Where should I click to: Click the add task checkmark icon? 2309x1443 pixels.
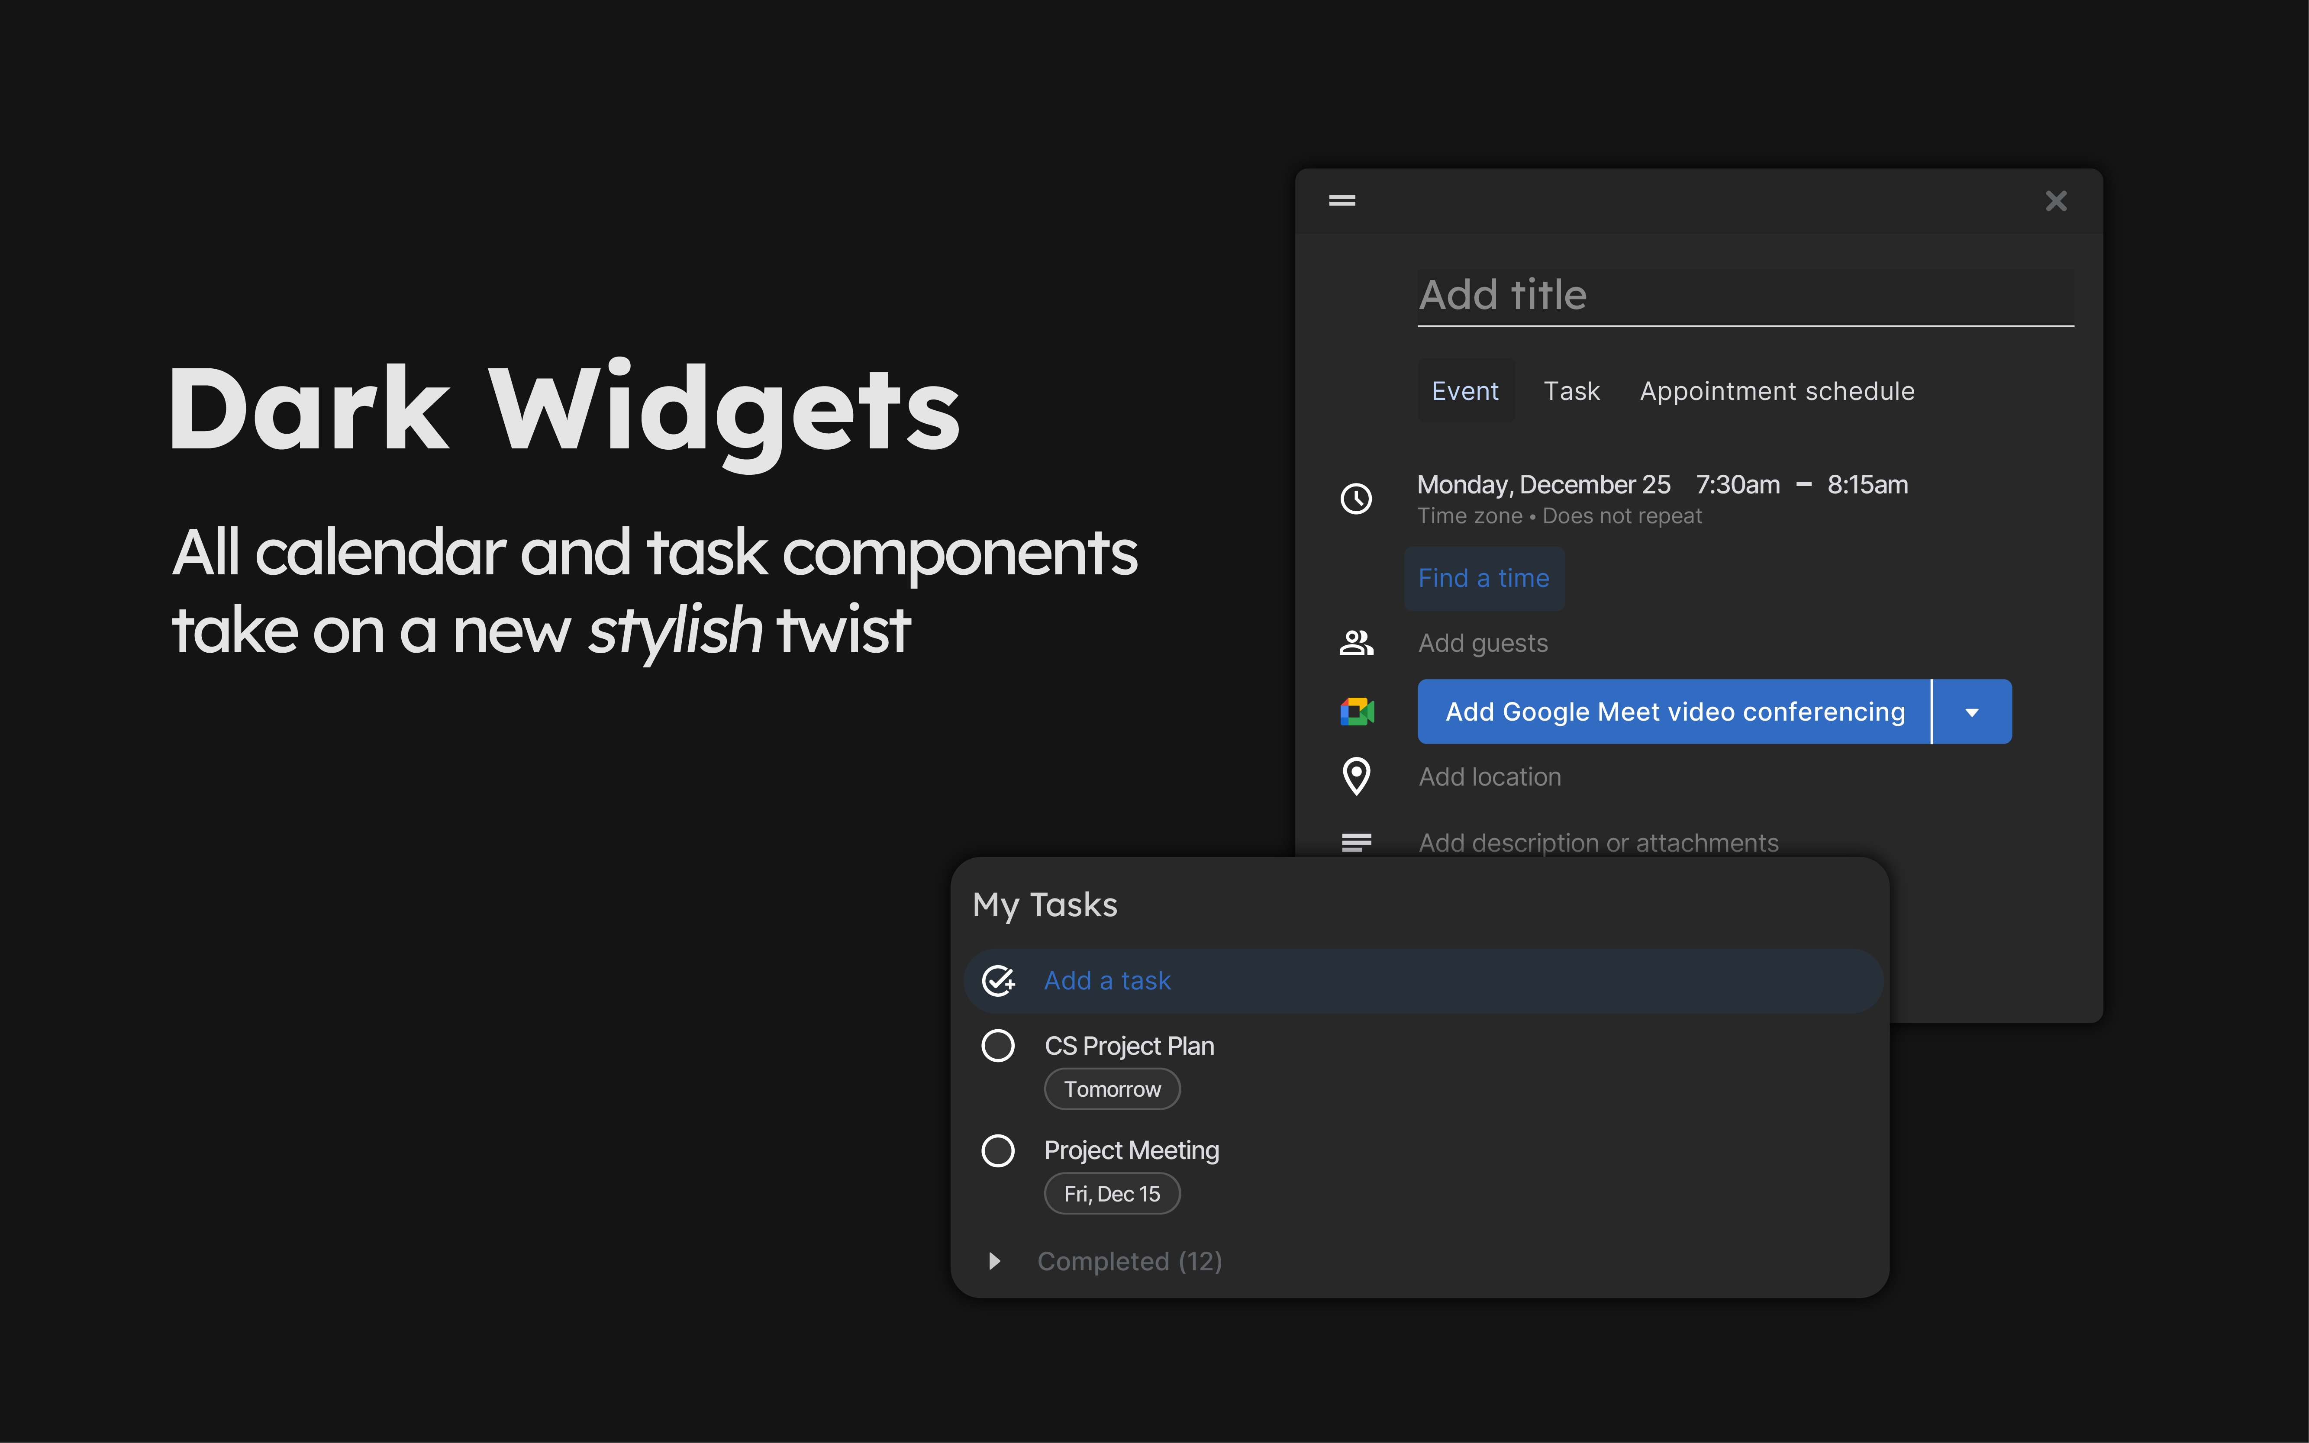click(x=998, y=980)
